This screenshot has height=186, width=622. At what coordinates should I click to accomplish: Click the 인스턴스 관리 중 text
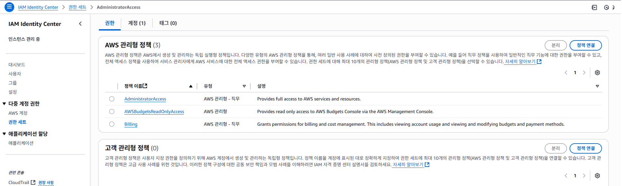coord(24,39)
